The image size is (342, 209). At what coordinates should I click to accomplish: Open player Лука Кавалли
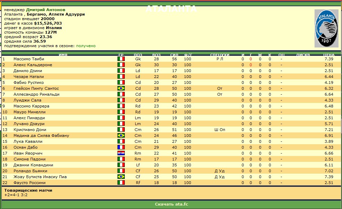point(28,141)
